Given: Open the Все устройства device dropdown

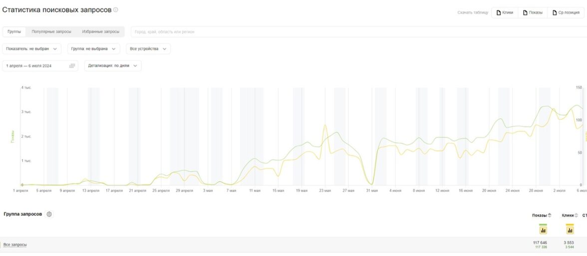Looking at the screenshot, I should point(148,49).
